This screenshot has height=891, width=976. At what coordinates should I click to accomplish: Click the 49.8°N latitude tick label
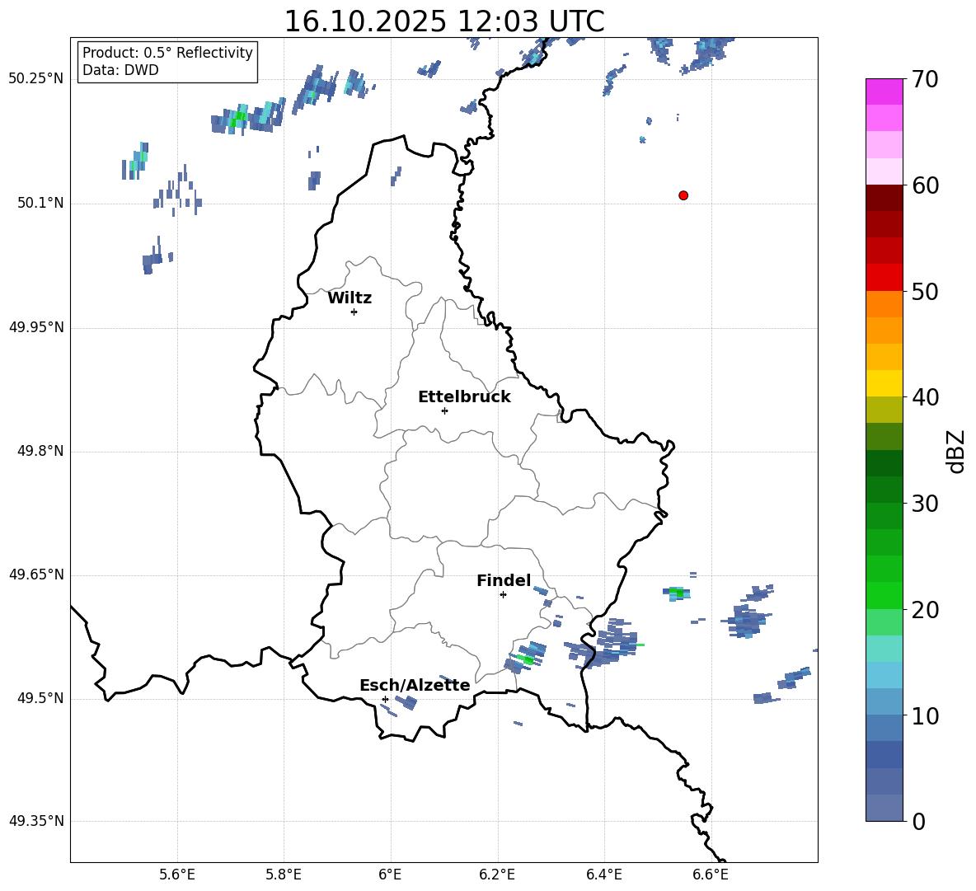36,451
